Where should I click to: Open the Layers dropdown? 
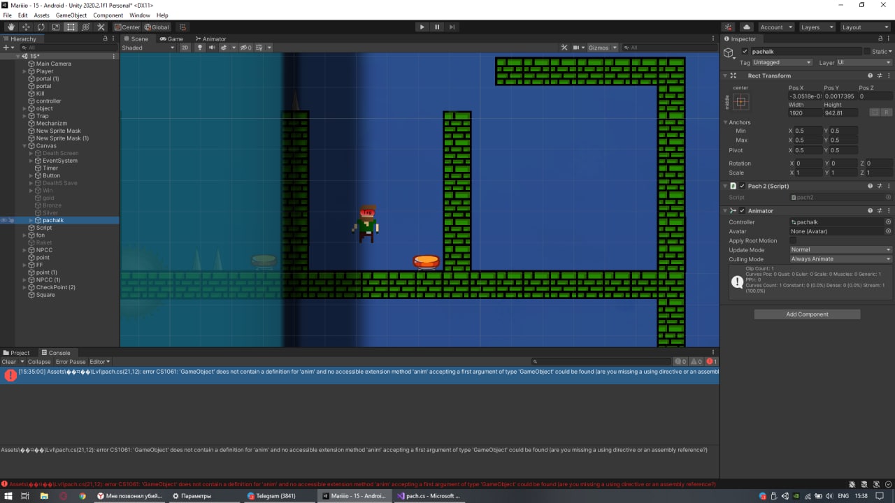[x=817, y=27]
